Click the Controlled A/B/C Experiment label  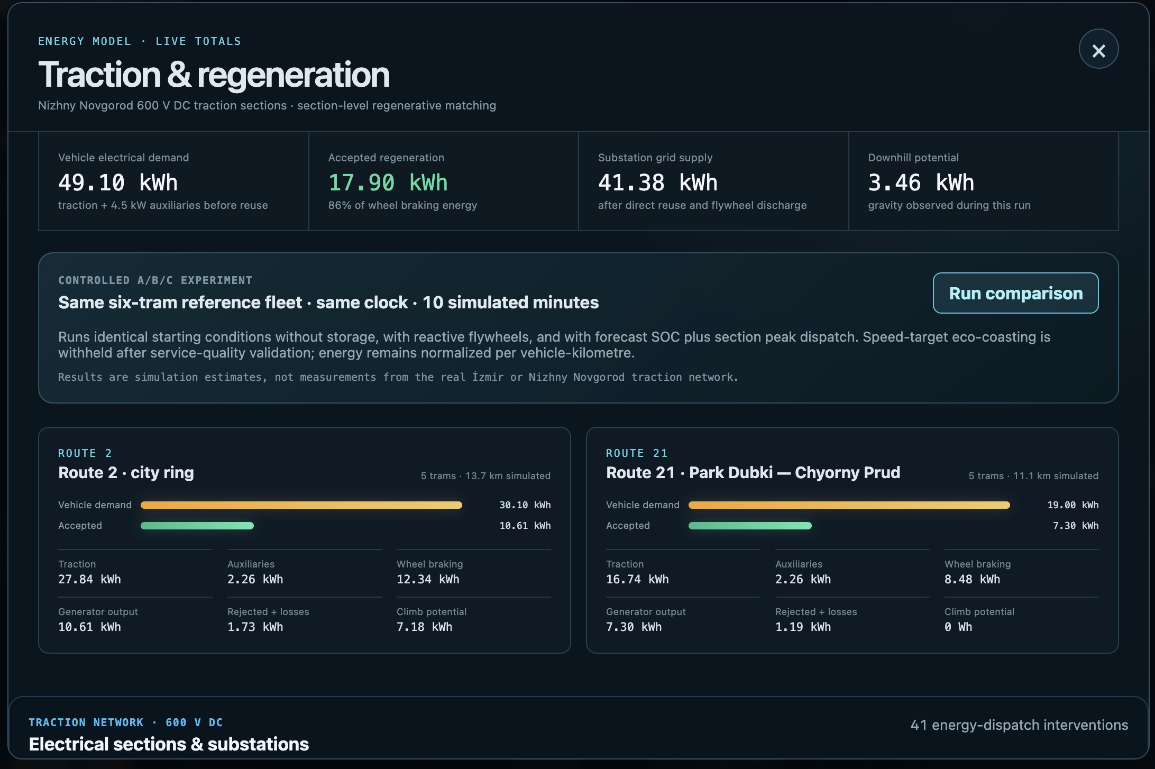point(155,280)
